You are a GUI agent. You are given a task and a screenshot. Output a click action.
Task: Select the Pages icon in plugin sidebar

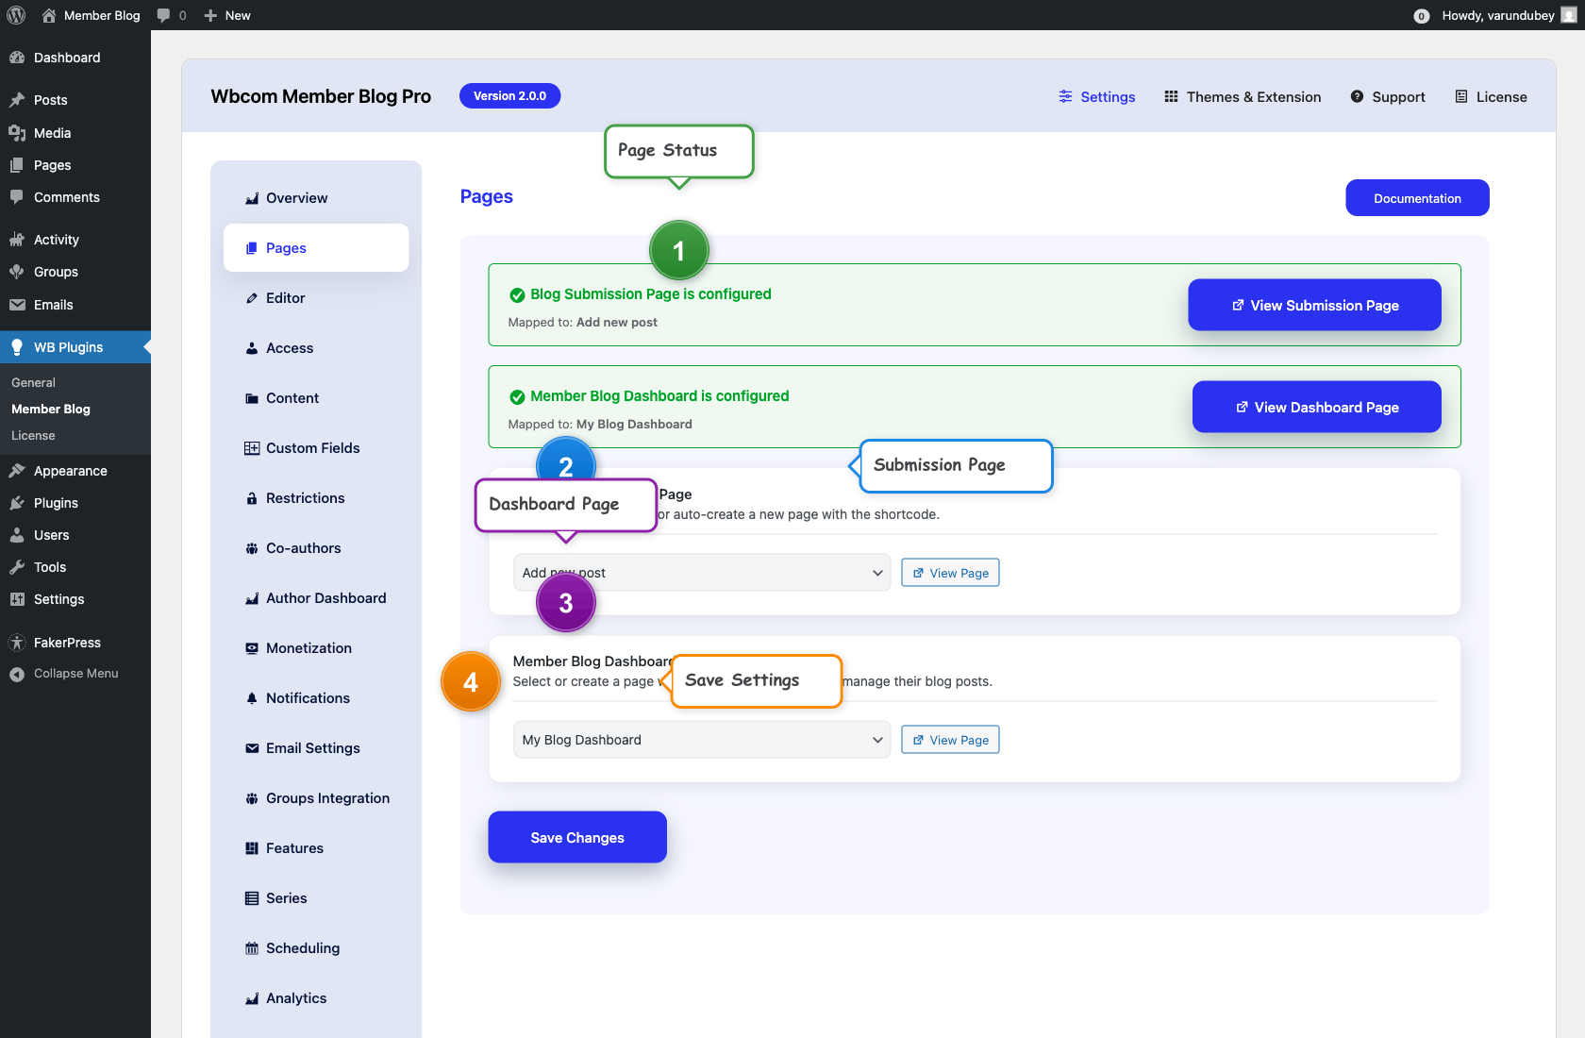coord(251,247)
